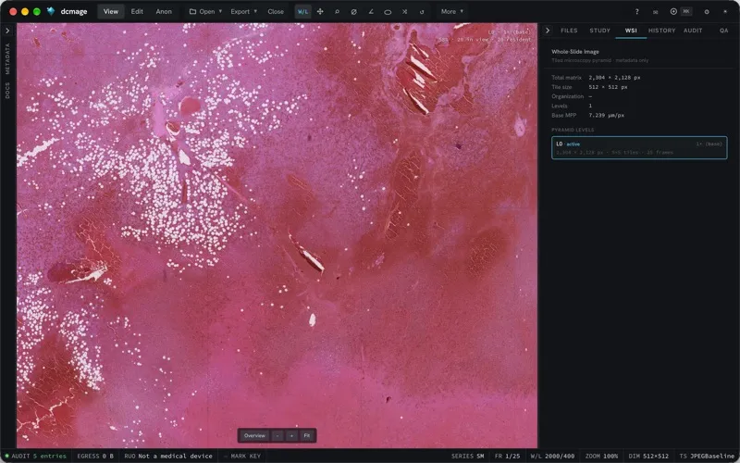Click the PYRAMID LEVELS section label
This screenshot has width=740, height=463.
click(573, 130)
